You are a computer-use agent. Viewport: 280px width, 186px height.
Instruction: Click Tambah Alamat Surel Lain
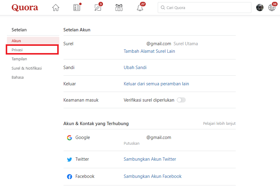pyautogui.click(x=149, y=51)
